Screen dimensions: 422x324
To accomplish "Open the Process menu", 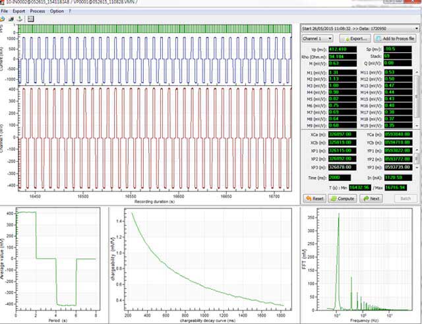I will click(x=38, y=11).
